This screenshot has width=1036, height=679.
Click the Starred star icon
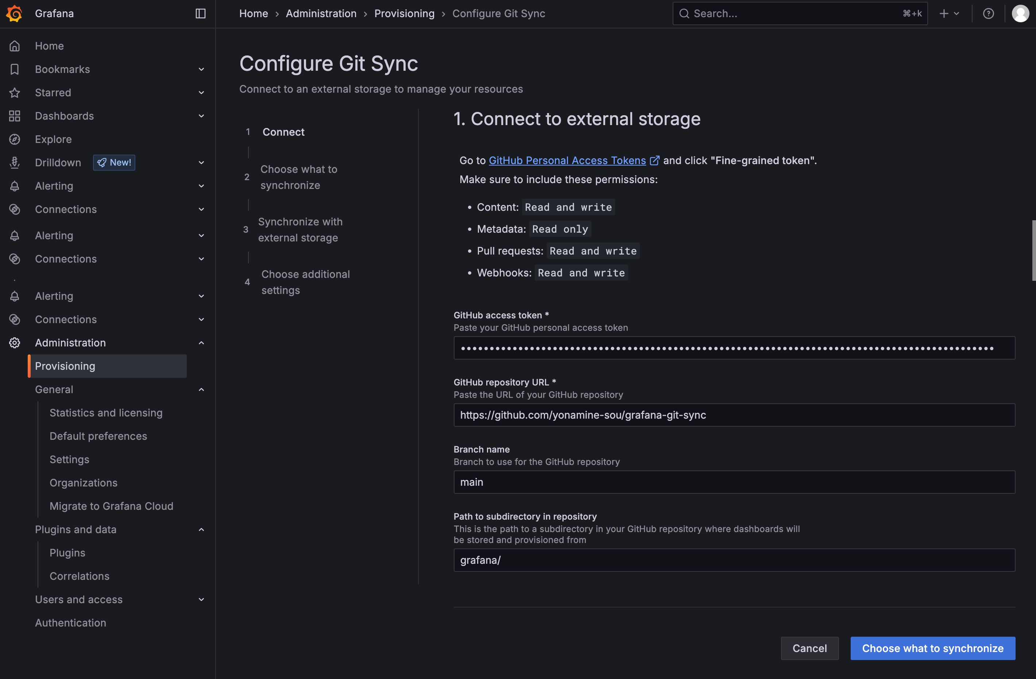pyautogui.click(x=15, y=92)
